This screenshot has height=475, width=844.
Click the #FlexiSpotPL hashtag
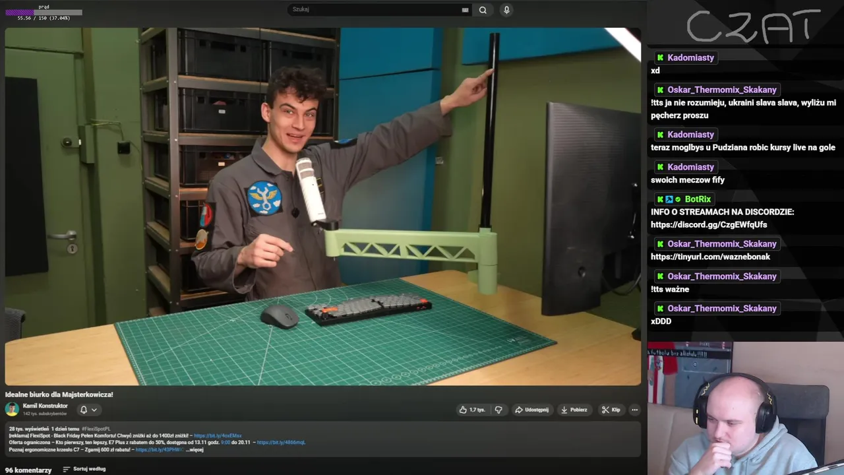[98, 429]
